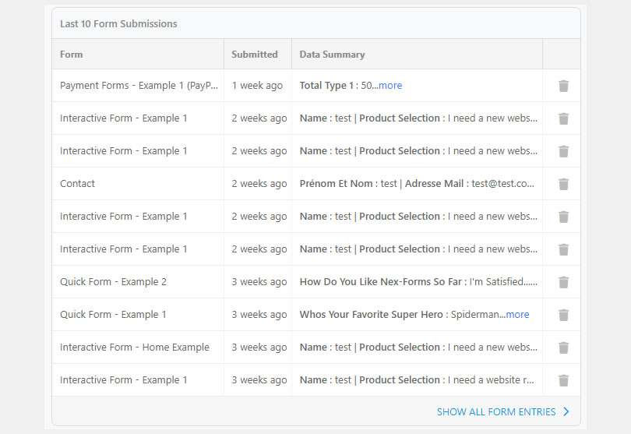Click '3 weeks ago' in Quick Form - Example 2 row
The height and width of the screenshot is (434, 631).
point(259,282)
